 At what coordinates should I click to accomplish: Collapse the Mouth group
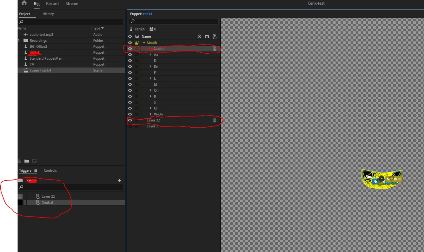point(144,43)
